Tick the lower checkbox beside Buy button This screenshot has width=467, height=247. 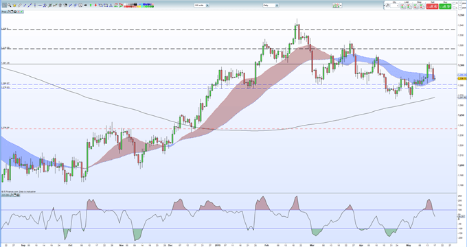454,8
